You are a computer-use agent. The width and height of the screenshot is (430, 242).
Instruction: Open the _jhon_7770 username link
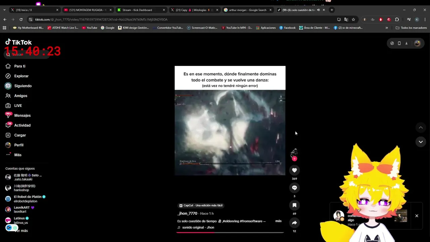tap(187, 213)
